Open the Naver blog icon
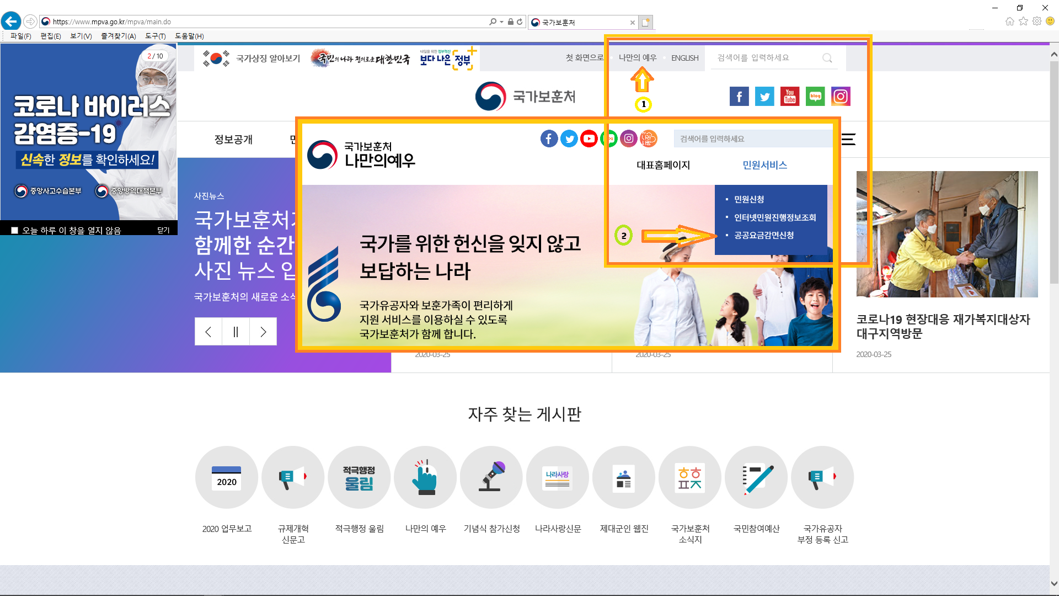Screen dimensions: 1059x596 (815, 97)
